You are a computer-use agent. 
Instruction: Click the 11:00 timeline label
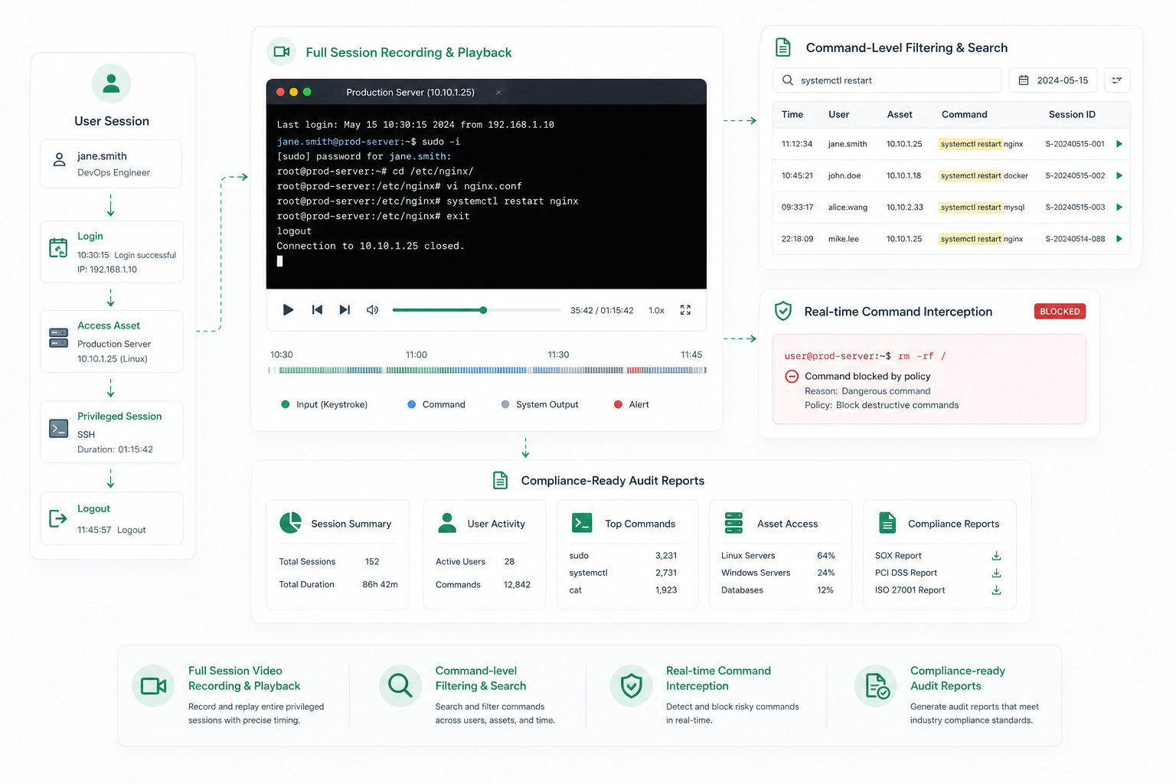[416, 354]
